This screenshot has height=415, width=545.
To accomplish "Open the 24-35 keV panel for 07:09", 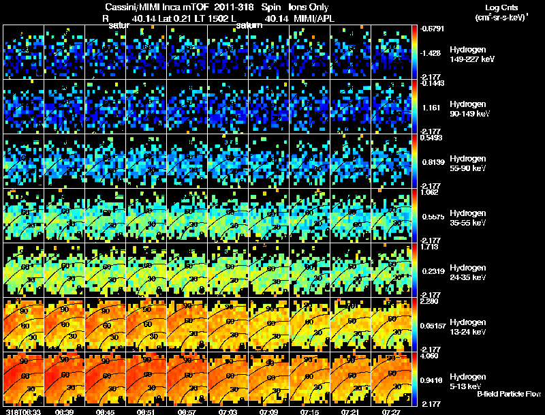I will click(x=268, y=271).
